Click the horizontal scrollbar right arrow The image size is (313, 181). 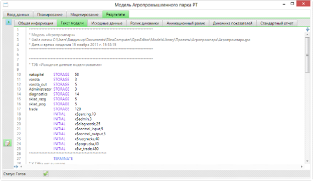(x=302, y=166)
